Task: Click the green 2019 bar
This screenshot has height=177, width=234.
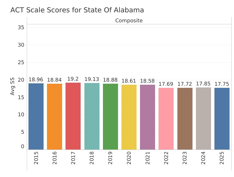Action: pos(110,117)
